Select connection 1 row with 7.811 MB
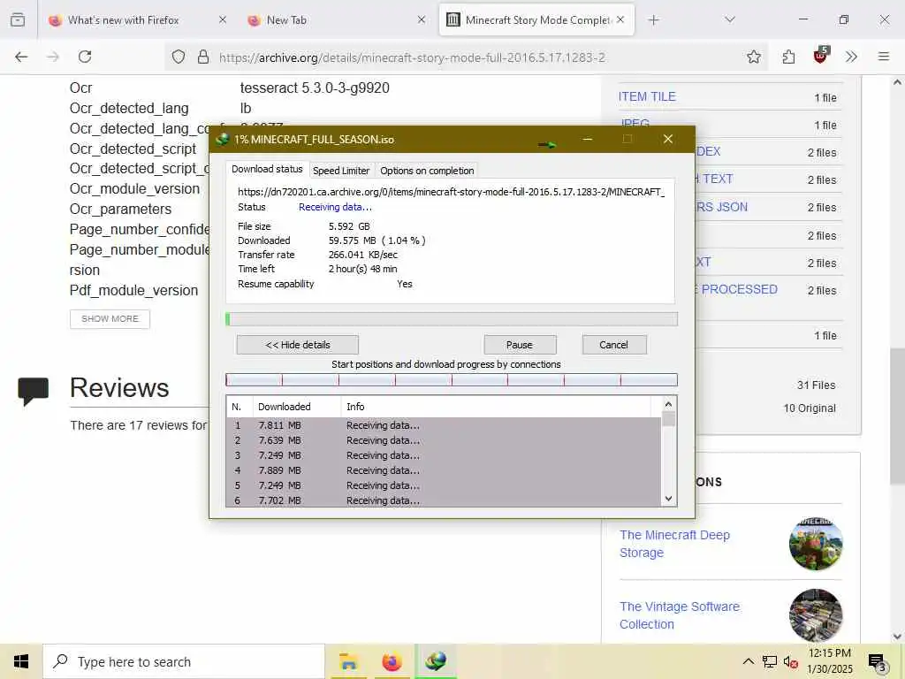Image resolution: width=905 pixels, height=679 pixels. tap(444, 425)
